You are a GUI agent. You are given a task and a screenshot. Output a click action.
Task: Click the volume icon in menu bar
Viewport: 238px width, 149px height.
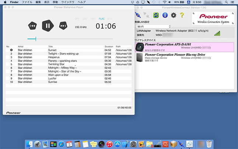coord(170,2)
